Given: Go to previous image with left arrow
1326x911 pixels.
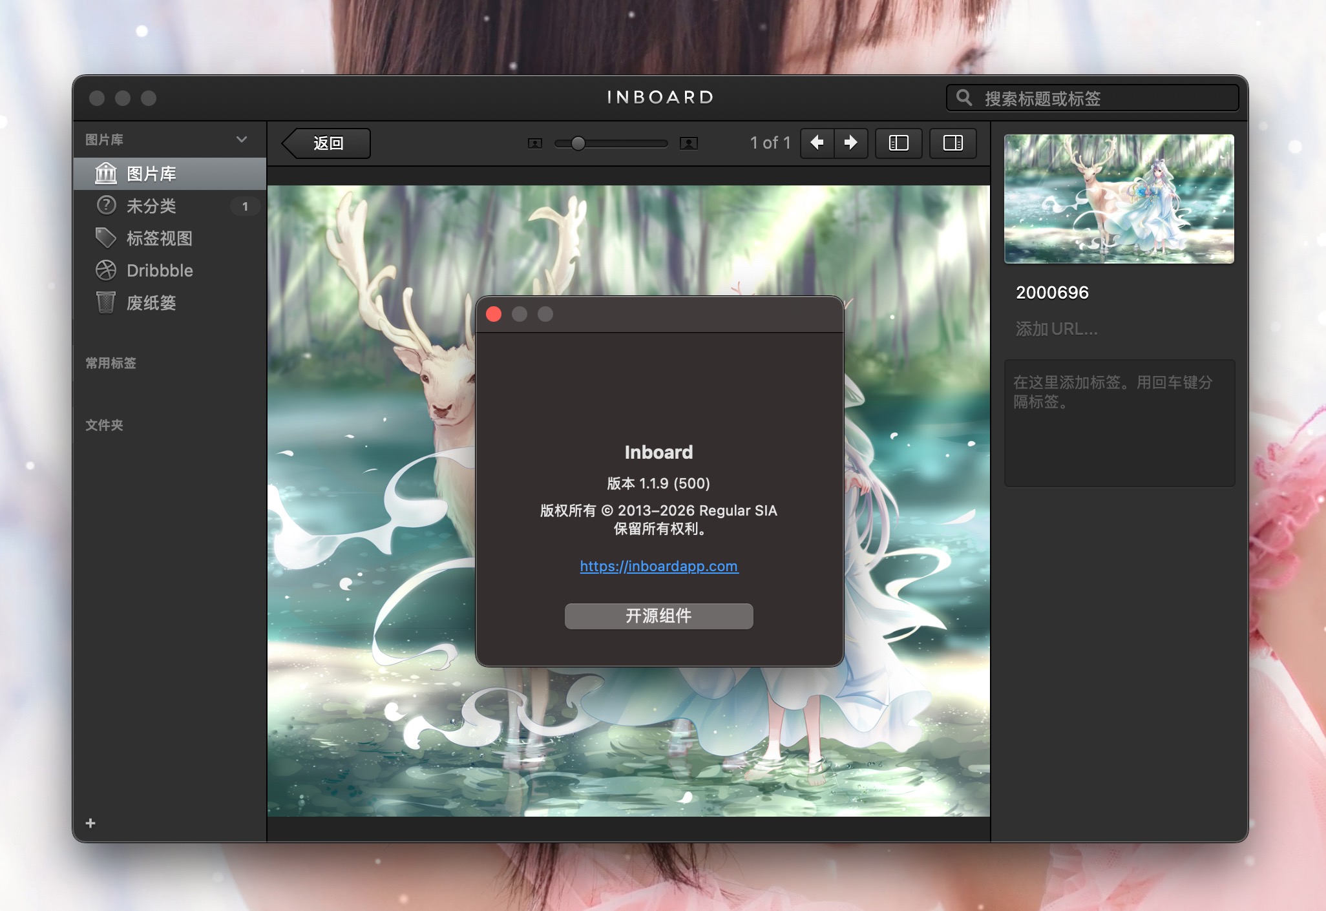Looking at the screenshot, I should tap(817, 143).
